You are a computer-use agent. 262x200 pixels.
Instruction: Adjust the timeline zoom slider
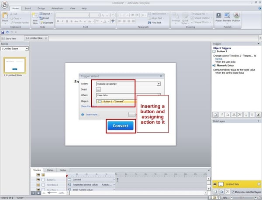(49, 193)
